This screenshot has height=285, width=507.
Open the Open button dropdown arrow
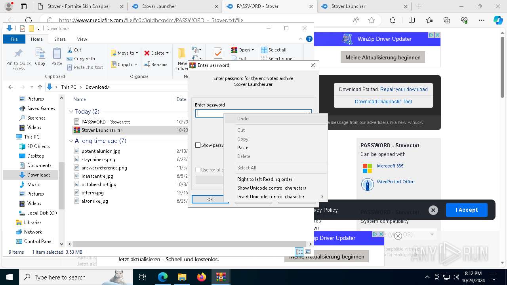pyautogui.click(x=253, y=50)
